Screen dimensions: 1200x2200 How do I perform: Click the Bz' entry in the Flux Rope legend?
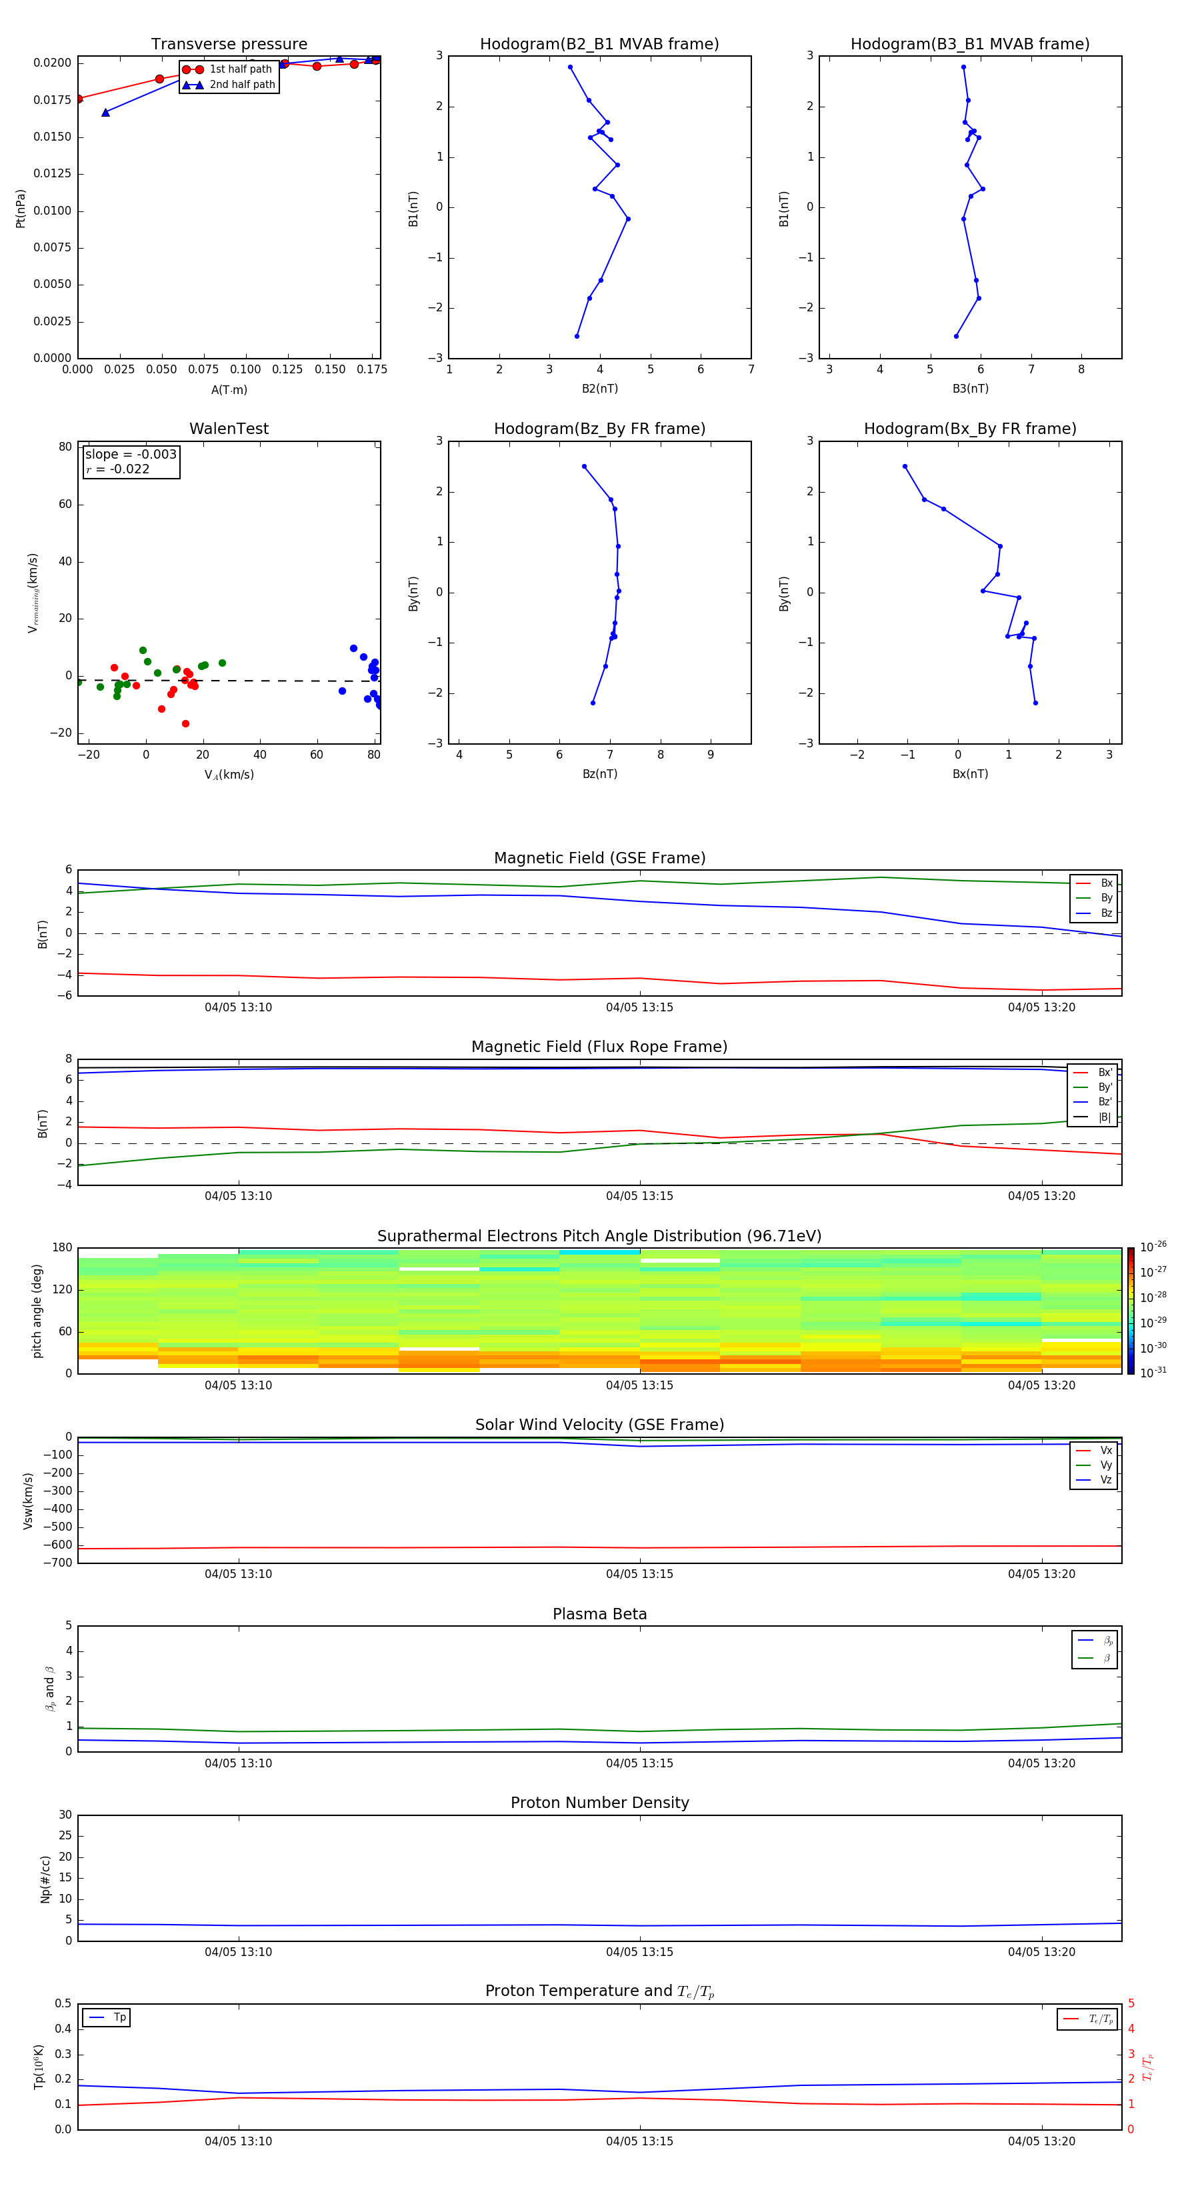[1093, 1103]
